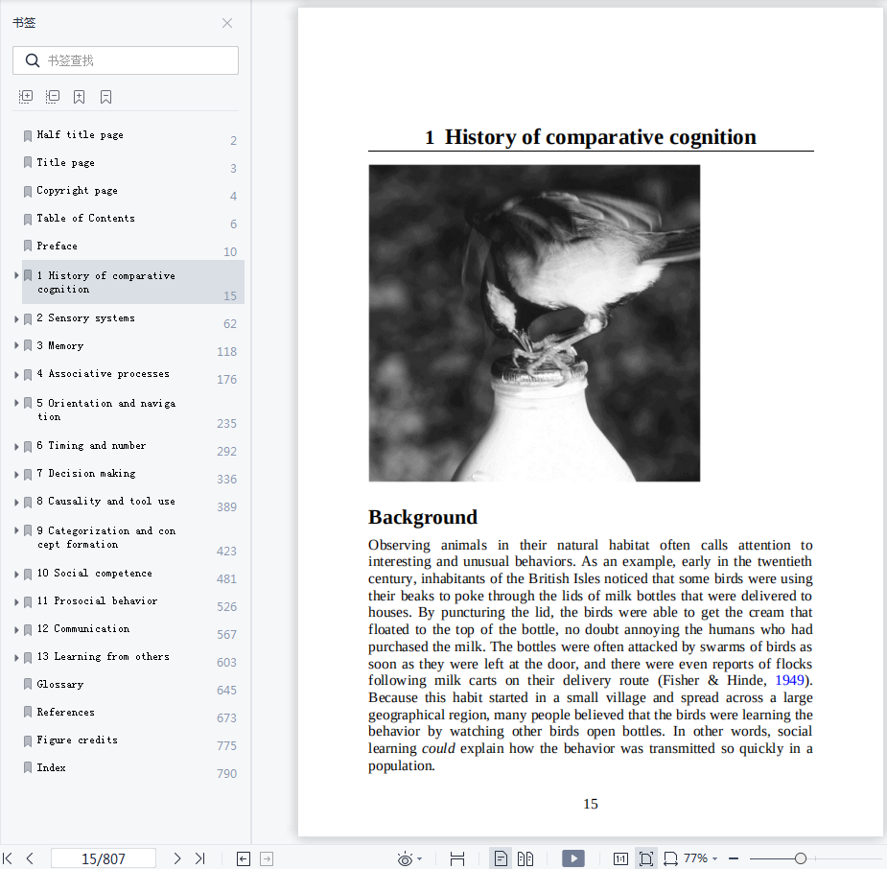The image size is (887, 869).
Task: Expand 5 Orientation and navigation chapter
Action: [x=16, y=403]
